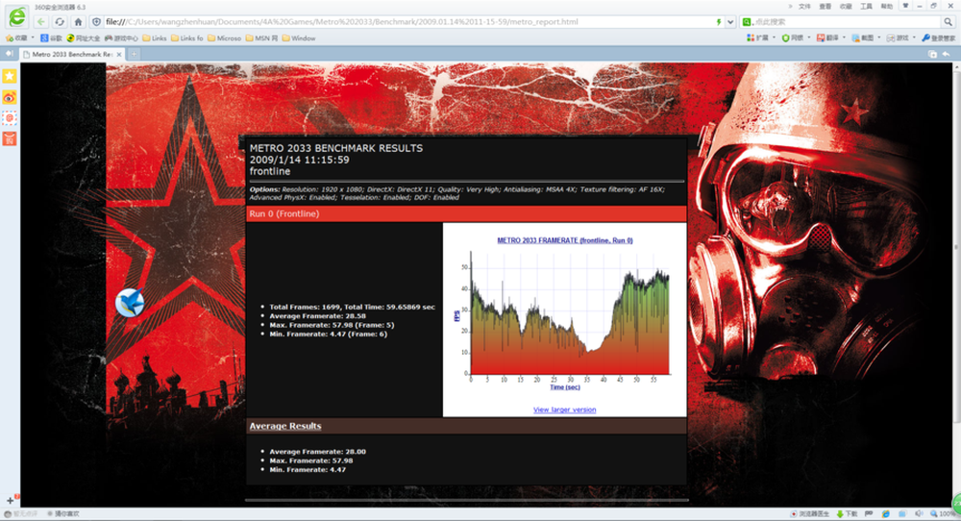The image size is (961, 521).
Task: Restore closed tab with undo arrow
Action: (947, 55)
